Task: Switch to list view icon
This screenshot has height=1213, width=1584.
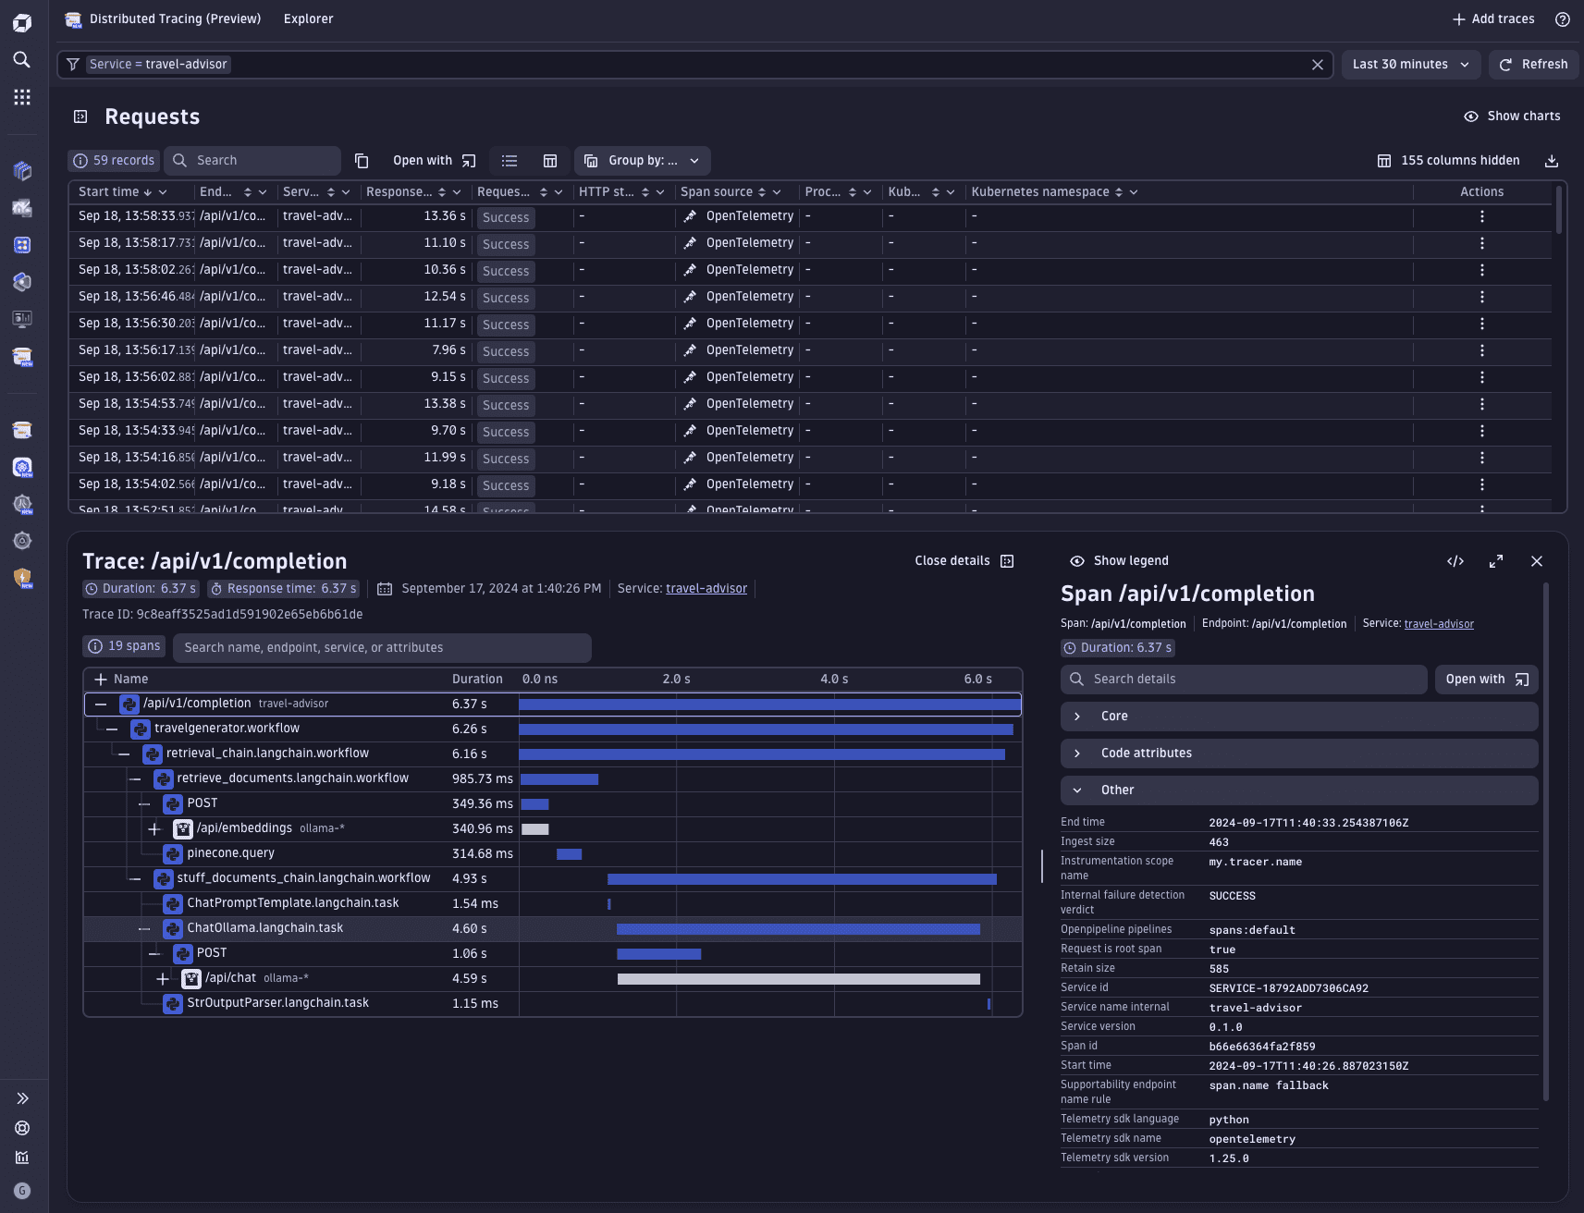Action: 510,161
